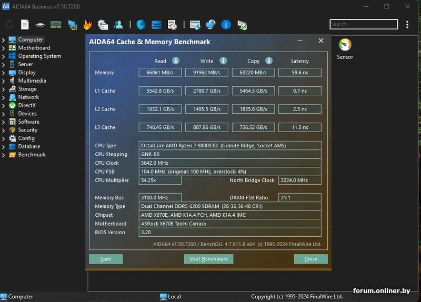Open the three-dot menu beside search
This screenshot has width=421, height=302.
point(407,25)
